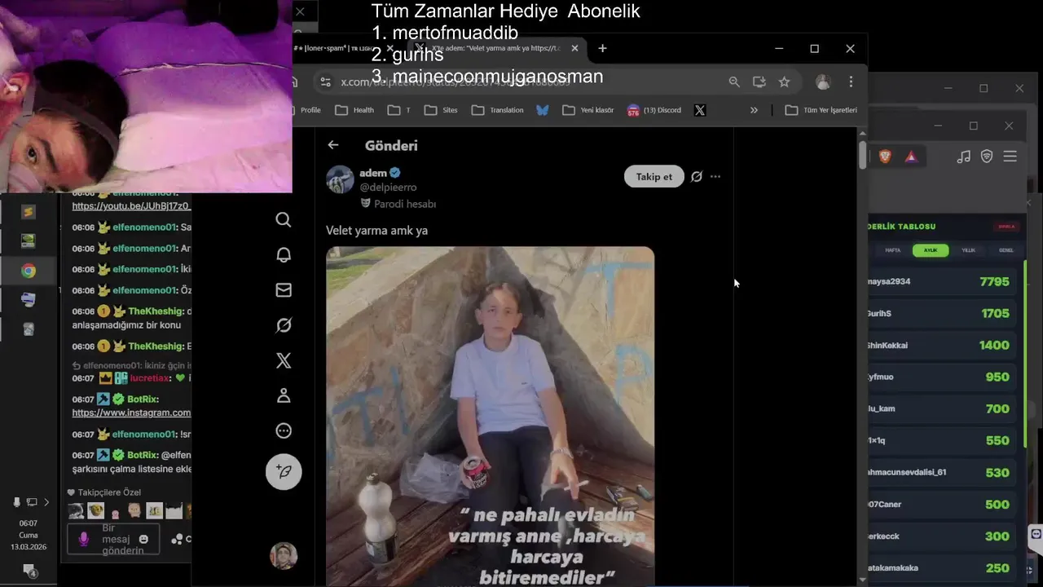
Task: Click the chat message input field
Action: coord(113,539)
